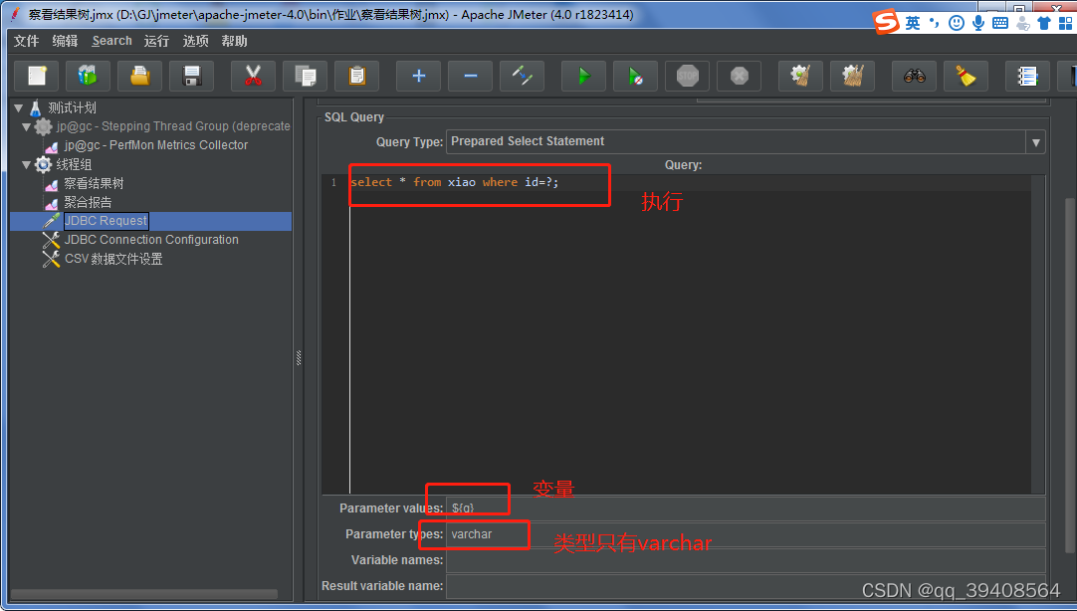Screen dimensions: 1077x611
Task: Click Start no pauses icon
Action: coord(635,76)
